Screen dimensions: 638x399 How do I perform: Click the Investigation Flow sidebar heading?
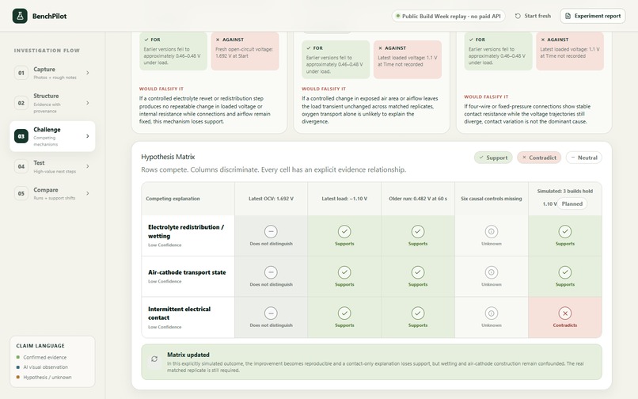47,51
